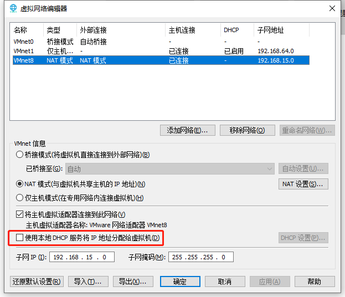Click subnet address 192.168.64.0 cell
The height and width of the screenshot is (297, 345).
(276, 51)
